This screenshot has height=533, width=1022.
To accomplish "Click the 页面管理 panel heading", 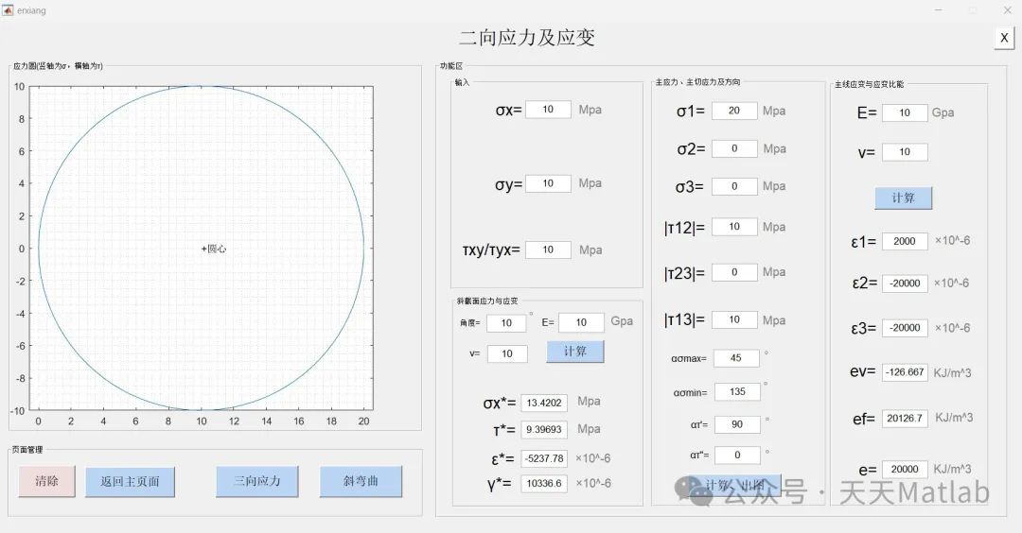I will point(27,450).
